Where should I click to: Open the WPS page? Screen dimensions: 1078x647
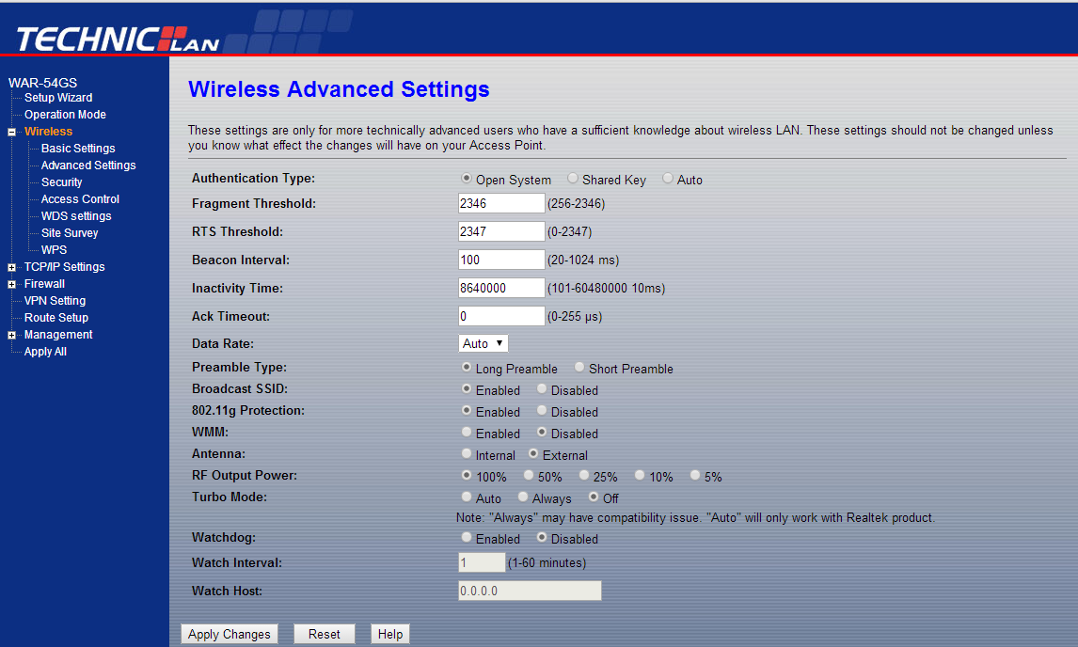pos(54,249)
